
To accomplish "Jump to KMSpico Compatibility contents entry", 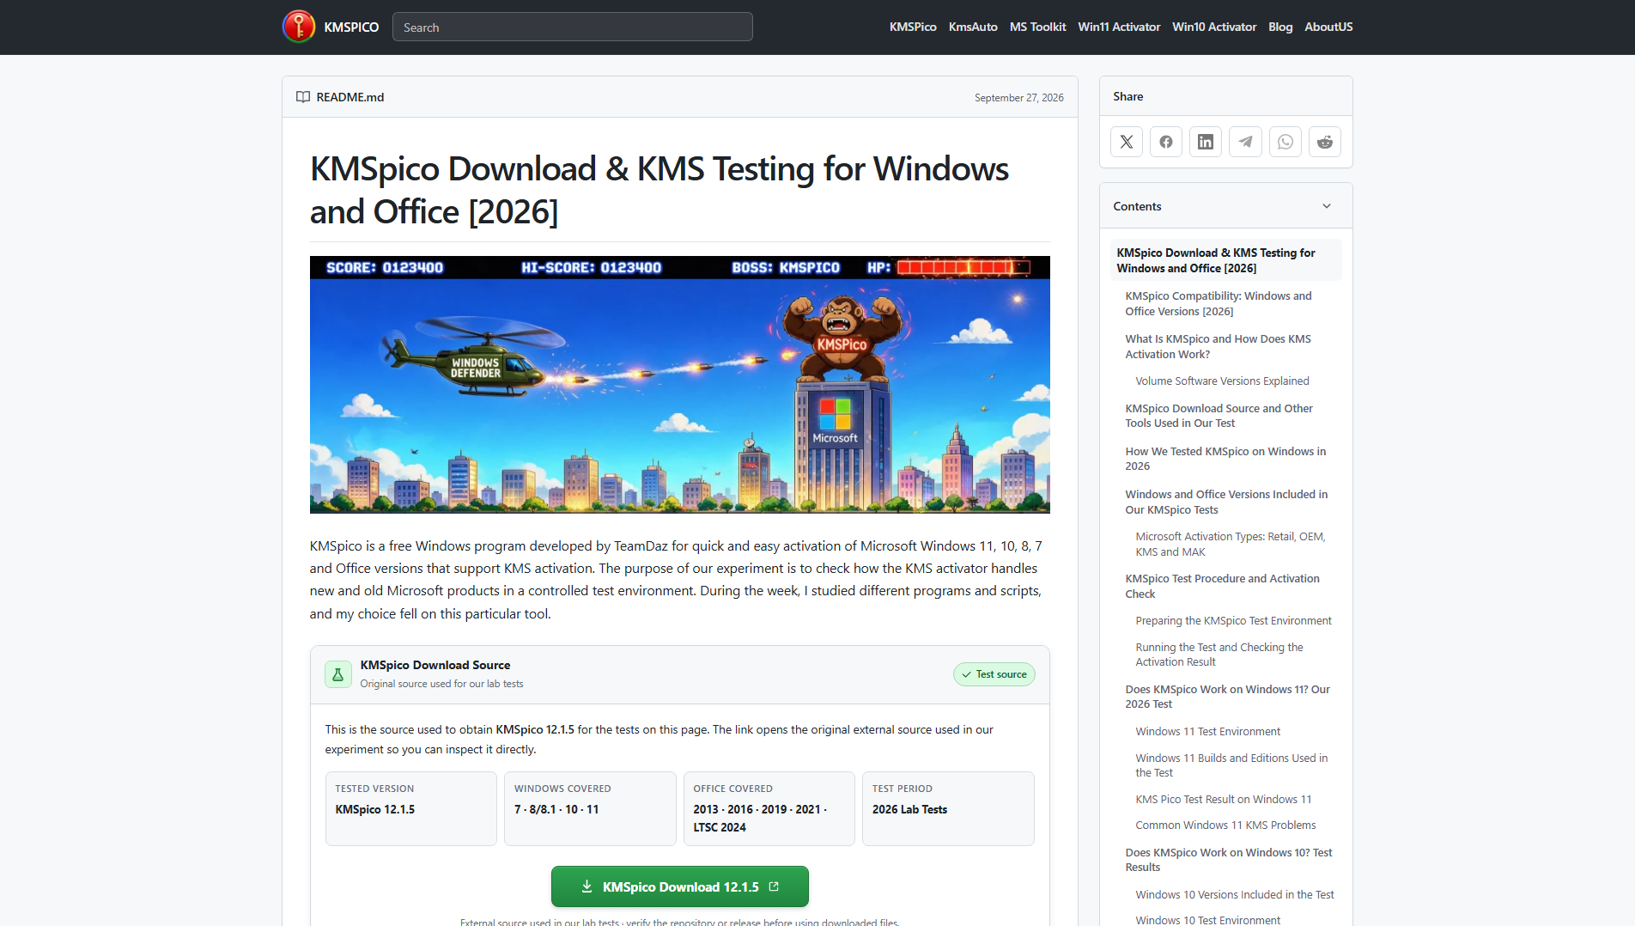I will pyautogui.click(x=1219, y=303).
